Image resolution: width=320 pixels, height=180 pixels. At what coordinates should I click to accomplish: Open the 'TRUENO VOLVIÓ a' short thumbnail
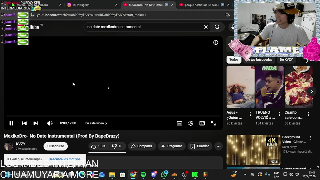coord(269,87)
